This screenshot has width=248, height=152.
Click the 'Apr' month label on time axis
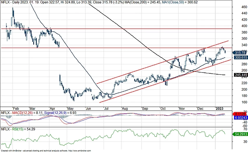pyautogui.click(x=52, y=109)
